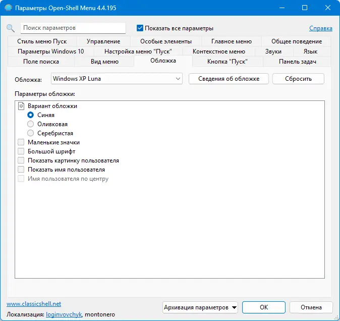Switch to Стиль меню Пуск tab

tap(42, 41)
